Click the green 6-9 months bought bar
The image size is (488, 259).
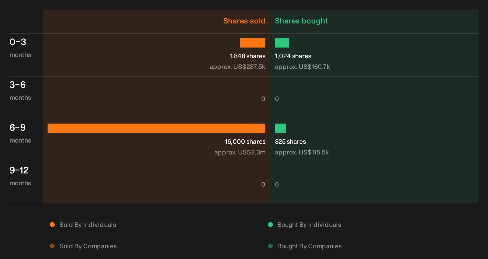pyautogui.click(x=281, y=128)
